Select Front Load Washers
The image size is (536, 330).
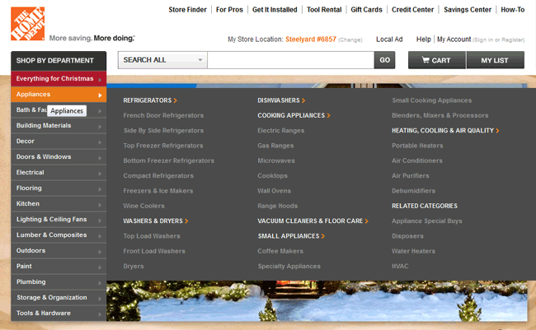[x=154, y=251]
